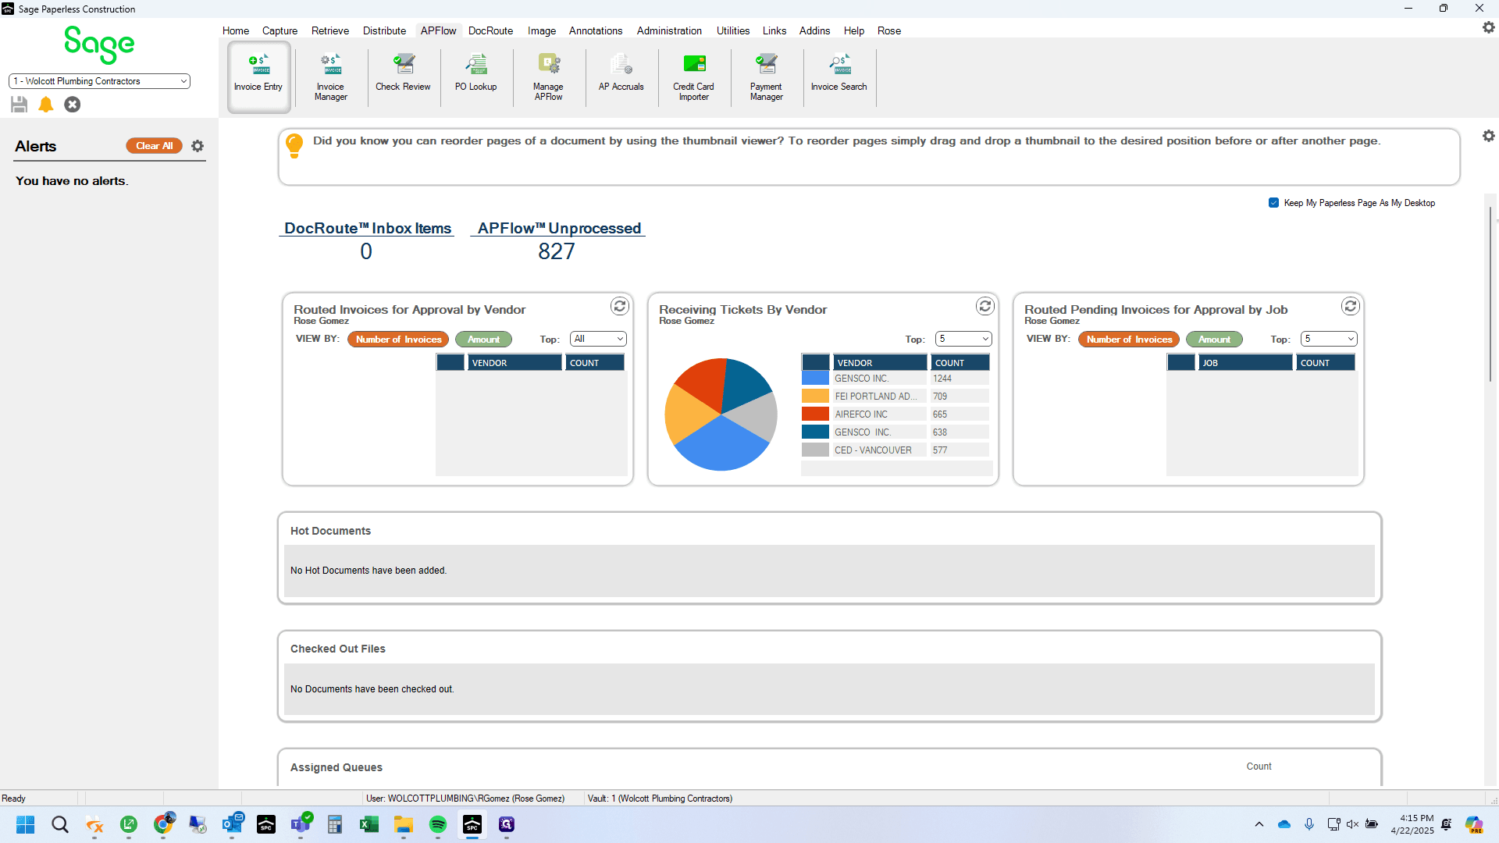Open Top dropdown set to All
1499x843 pixels.
click(598, 339)
